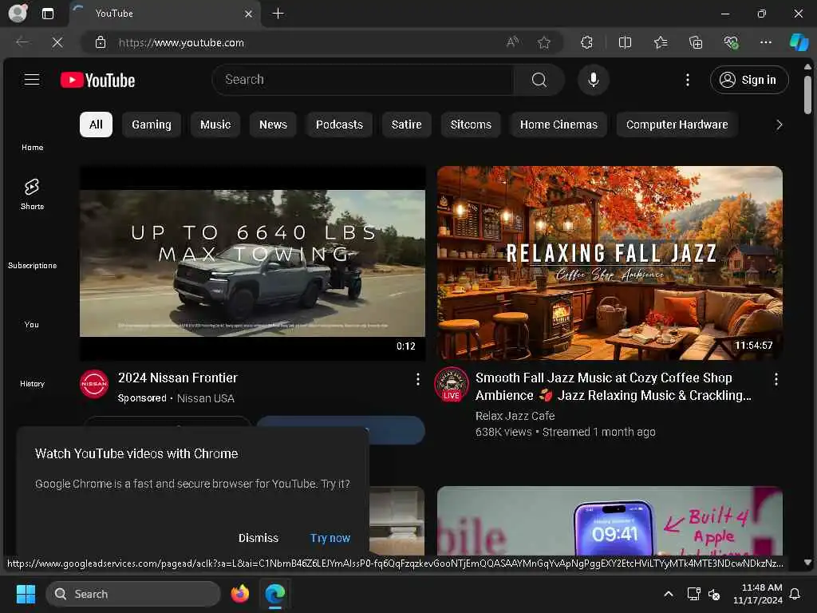
Task: Launch Firefox from the taskbar
Action: (239, 594)
